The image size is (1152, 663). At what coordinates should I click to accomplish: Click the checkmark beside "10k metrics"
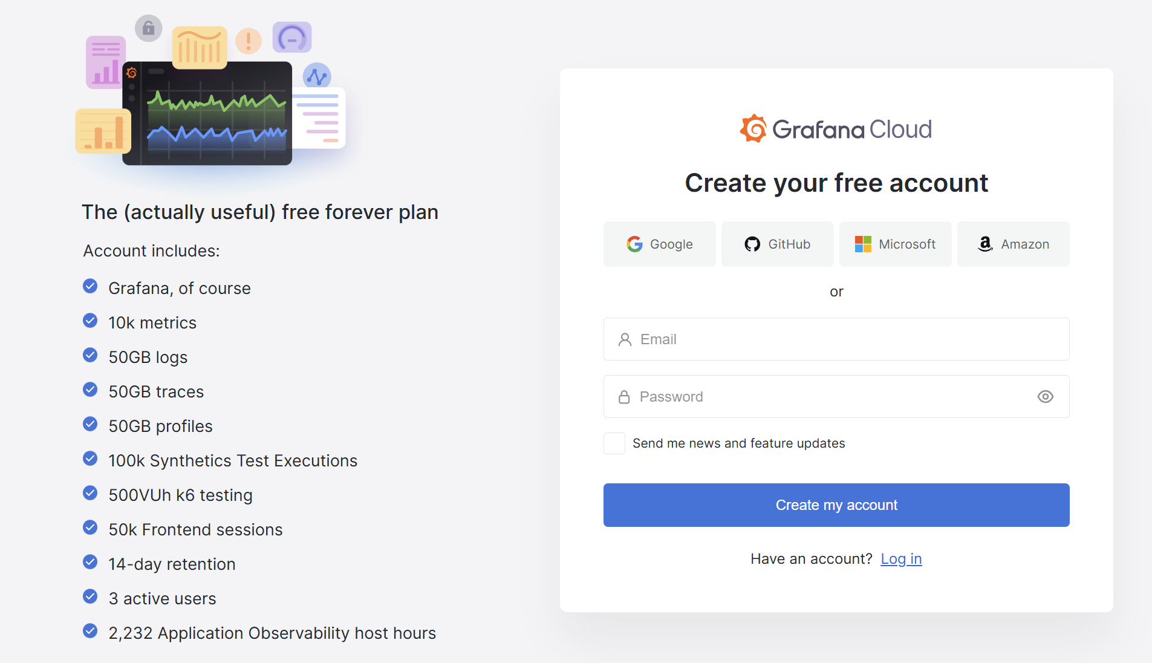(90, 321)
